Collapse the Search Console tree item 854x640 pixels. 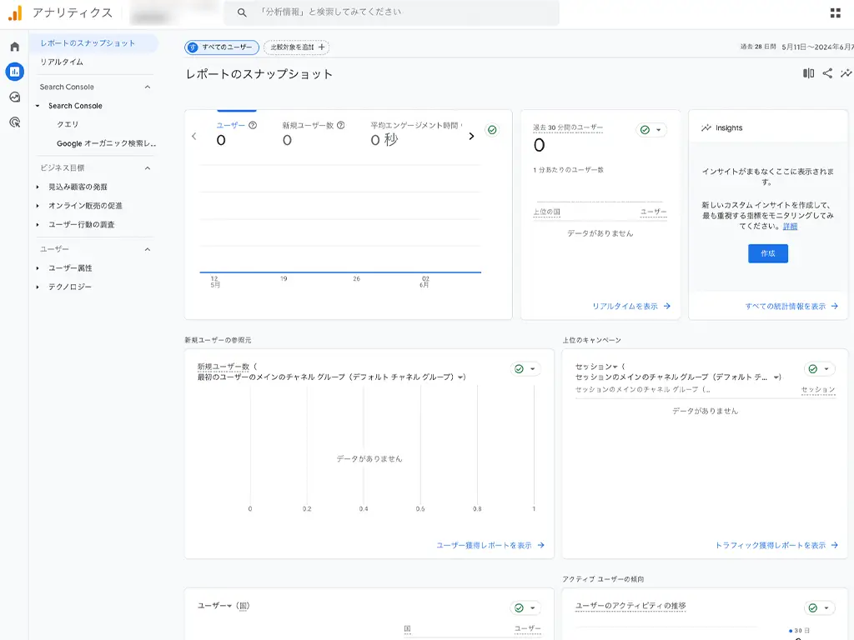click(38, 106)
